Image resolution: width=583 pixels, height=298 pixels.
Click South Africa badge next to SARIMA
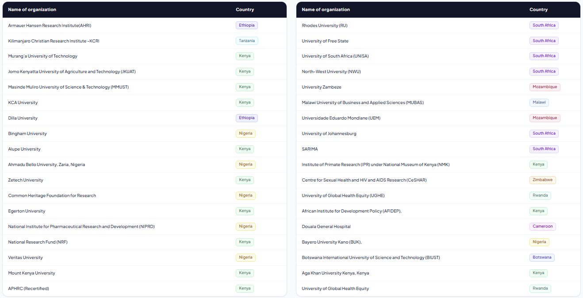tap(544, 149)
